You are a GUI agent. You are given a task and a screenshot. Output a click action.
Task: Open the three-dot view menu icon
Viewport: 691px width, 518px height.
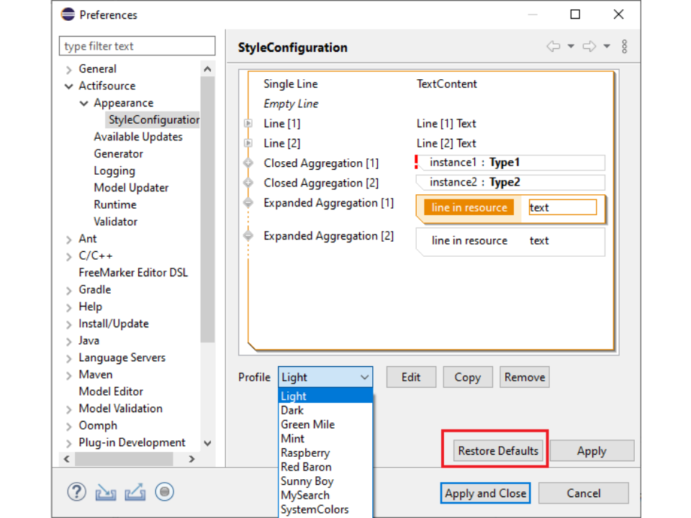[624, 47]
